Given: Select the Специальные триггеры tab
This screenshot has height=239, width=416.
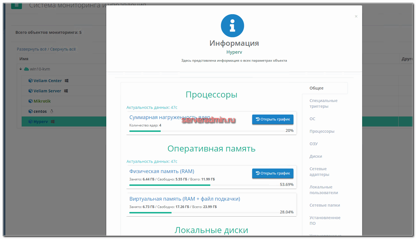Looking at the screenshot, I should pyautogui.click(x=323, y=103).
